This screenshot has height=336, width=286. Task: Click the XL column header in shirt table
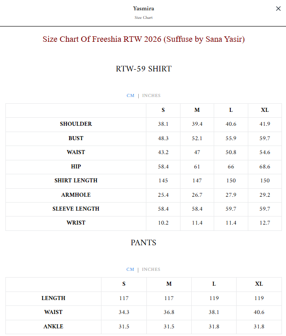click(x=265, y=110)
